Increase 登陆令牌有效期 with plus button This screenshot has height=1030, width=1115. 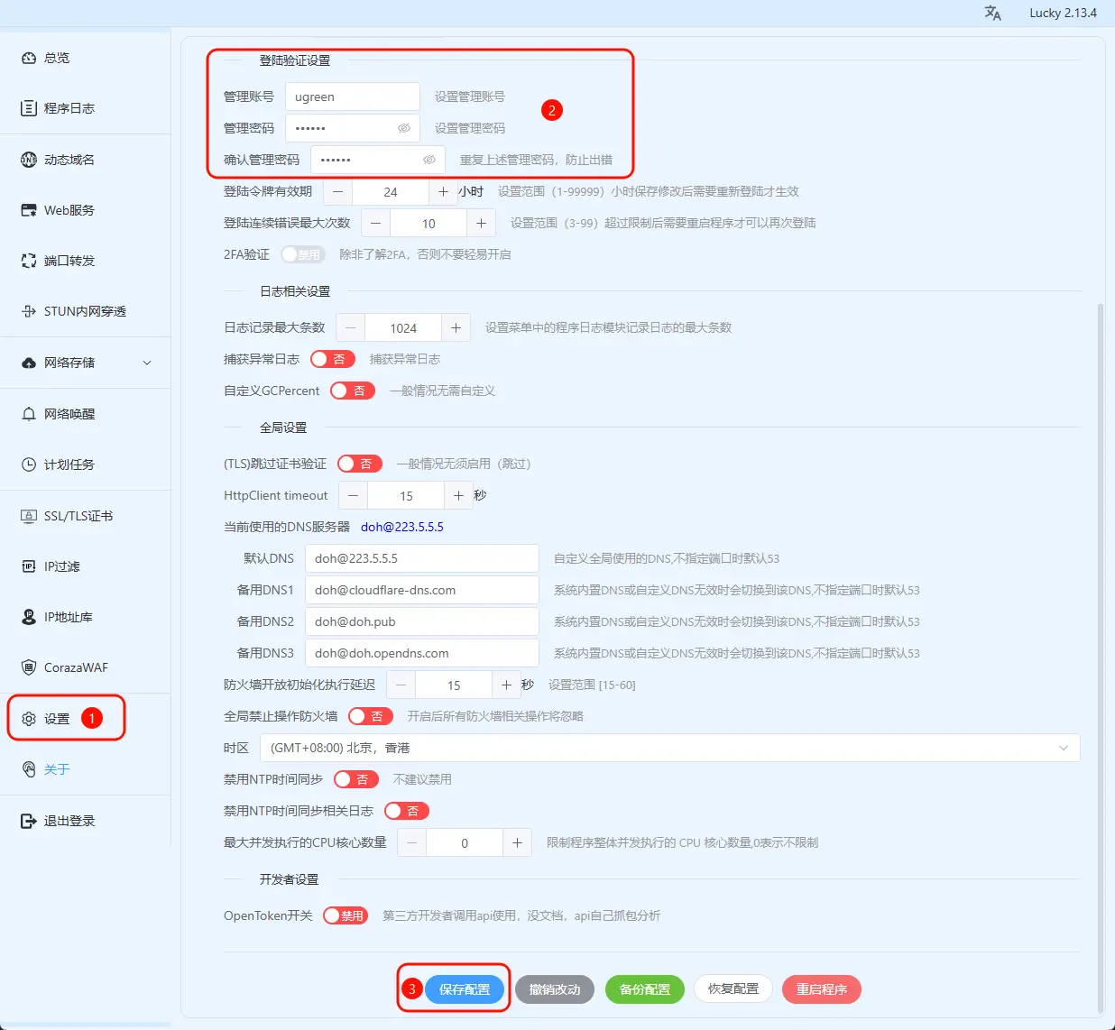[443, 191]
